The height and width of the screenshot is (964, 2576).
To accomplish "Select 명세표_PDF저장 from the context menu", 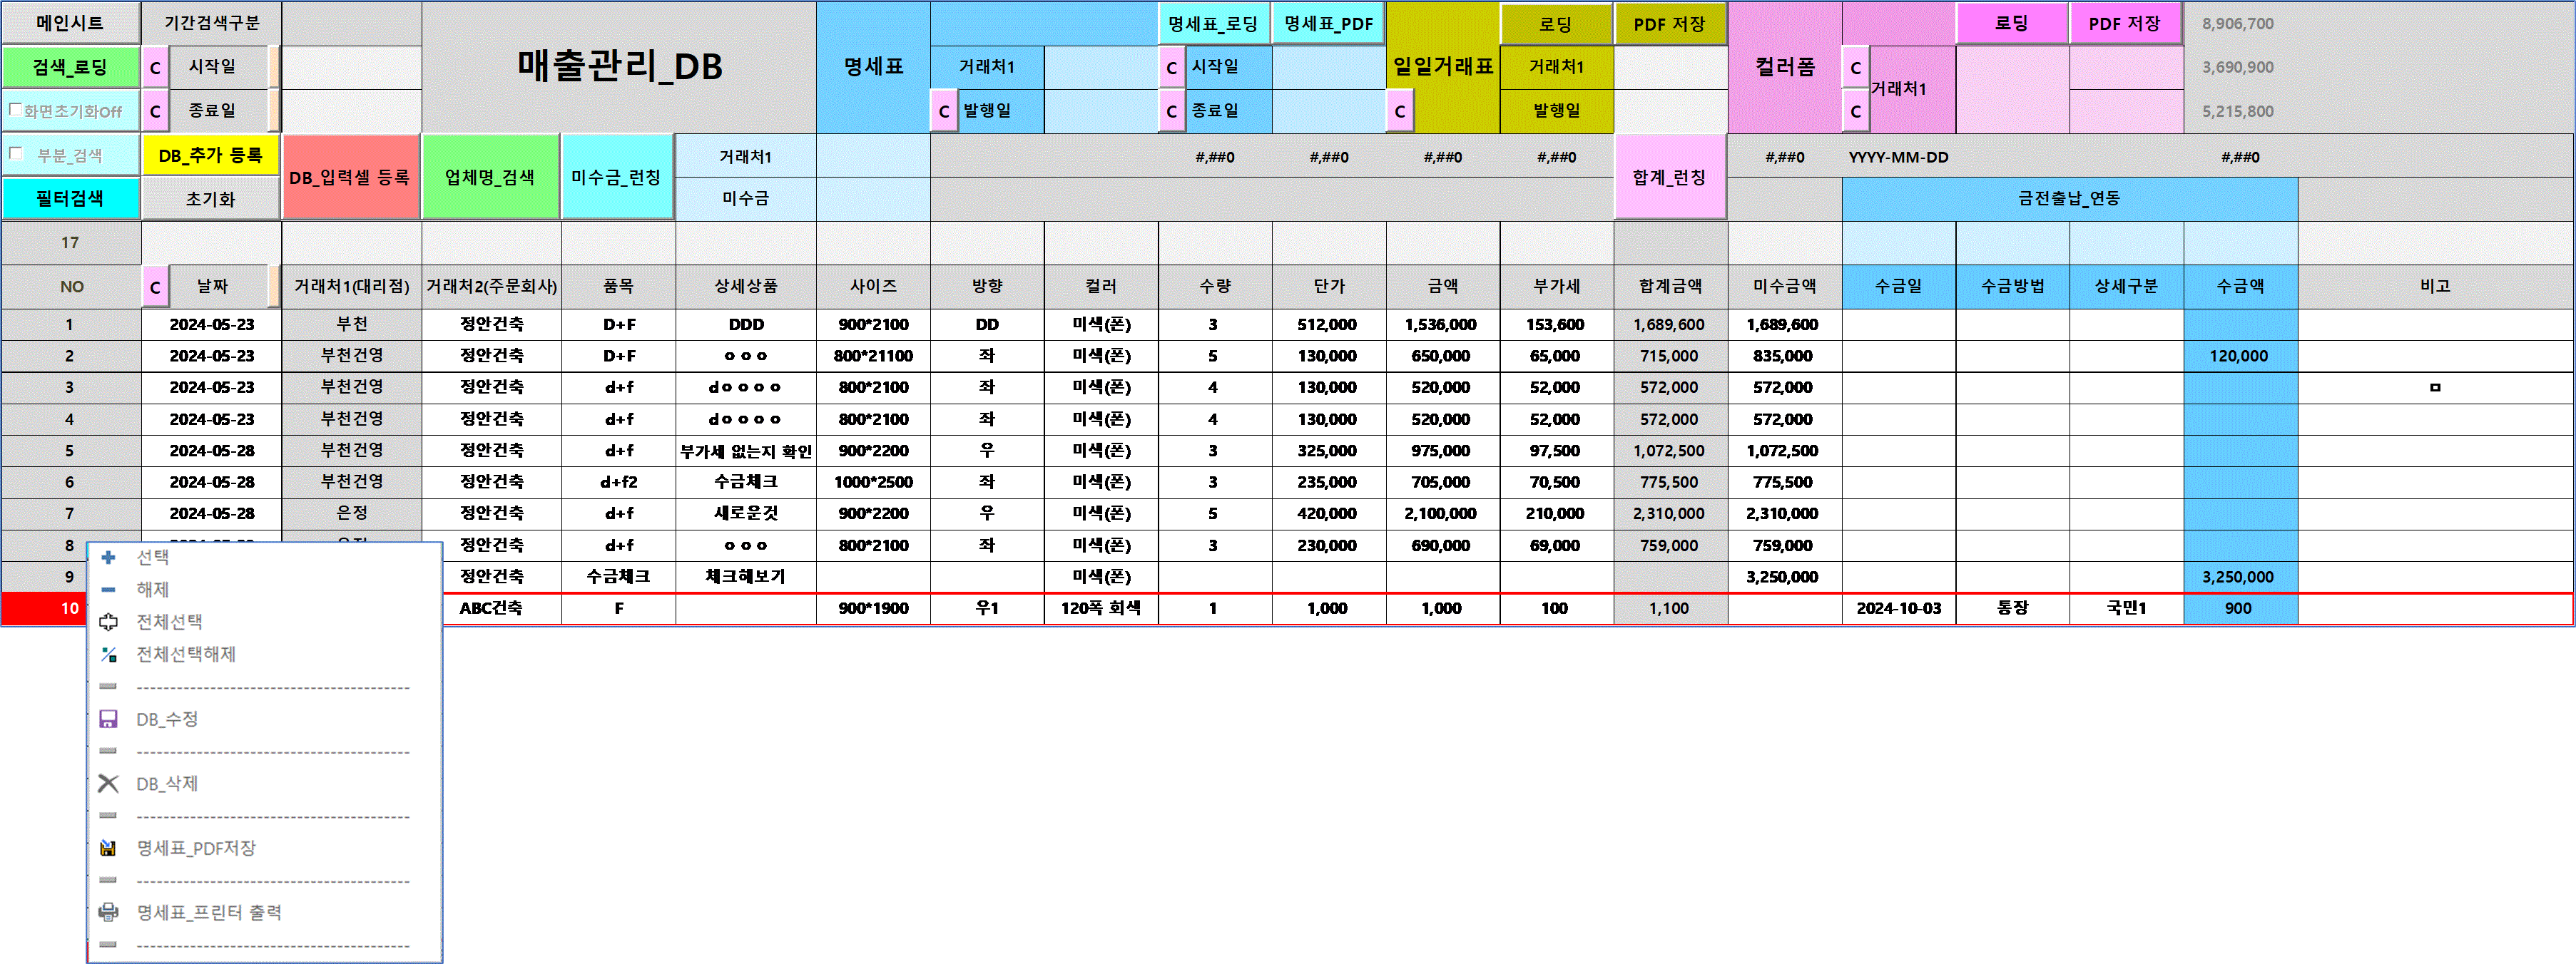I will click(x=196, y=848).
